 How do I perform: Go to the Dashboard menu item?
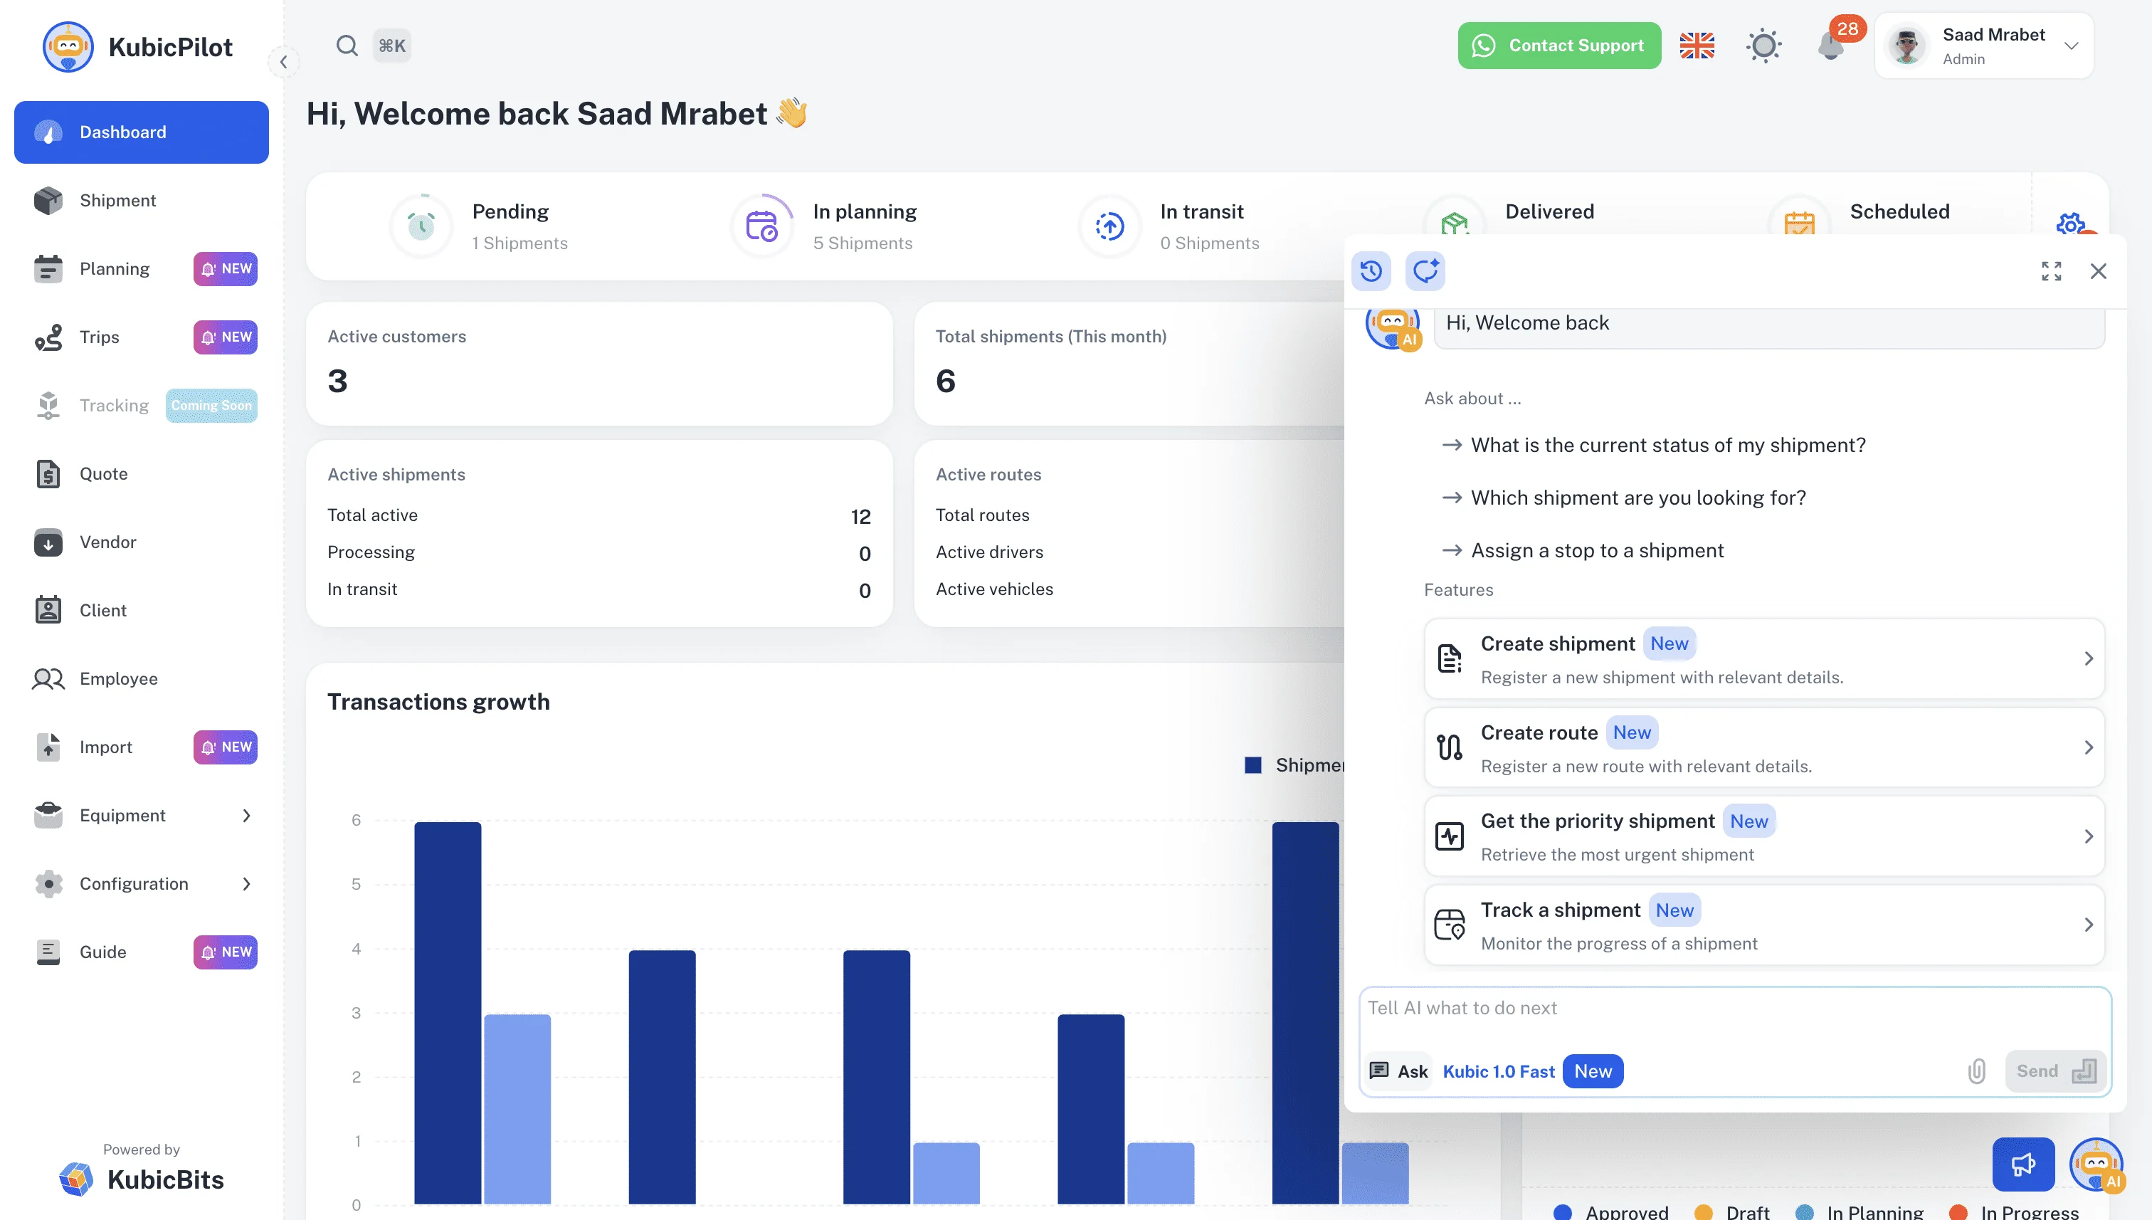click(x=141, y=132)
